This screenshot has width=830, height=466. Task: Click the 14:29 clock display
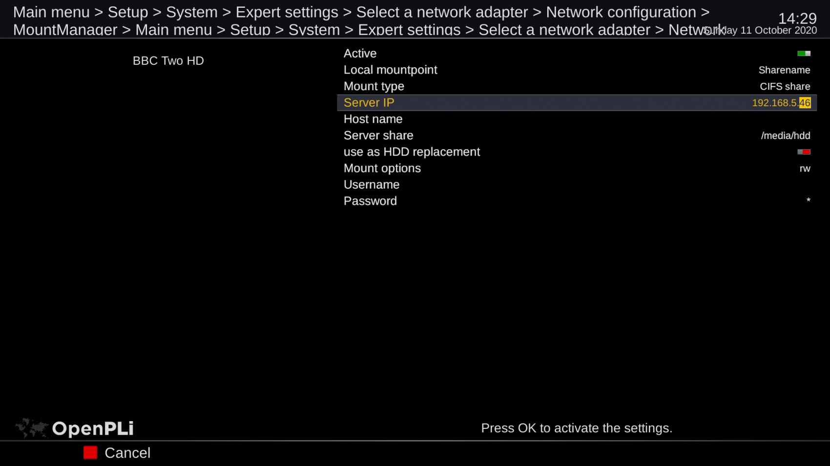tap(797, 18)
